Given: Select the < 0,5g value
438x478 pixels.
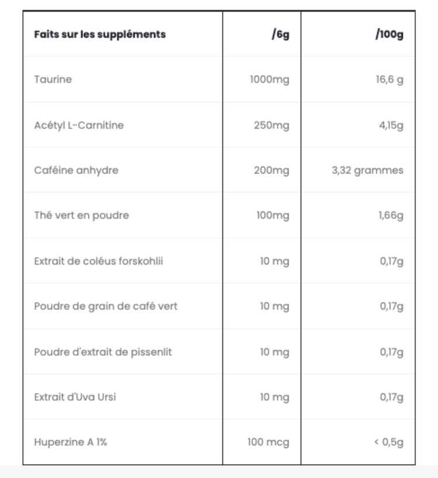Looking at the screenshot, I should click(389, 442).
